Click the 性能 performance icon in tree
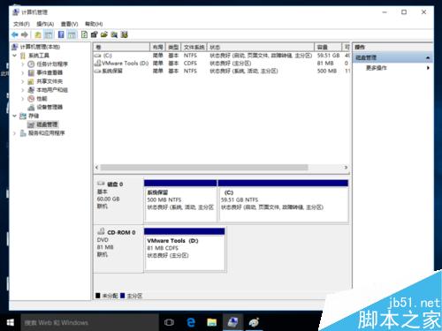 point(31,99)
